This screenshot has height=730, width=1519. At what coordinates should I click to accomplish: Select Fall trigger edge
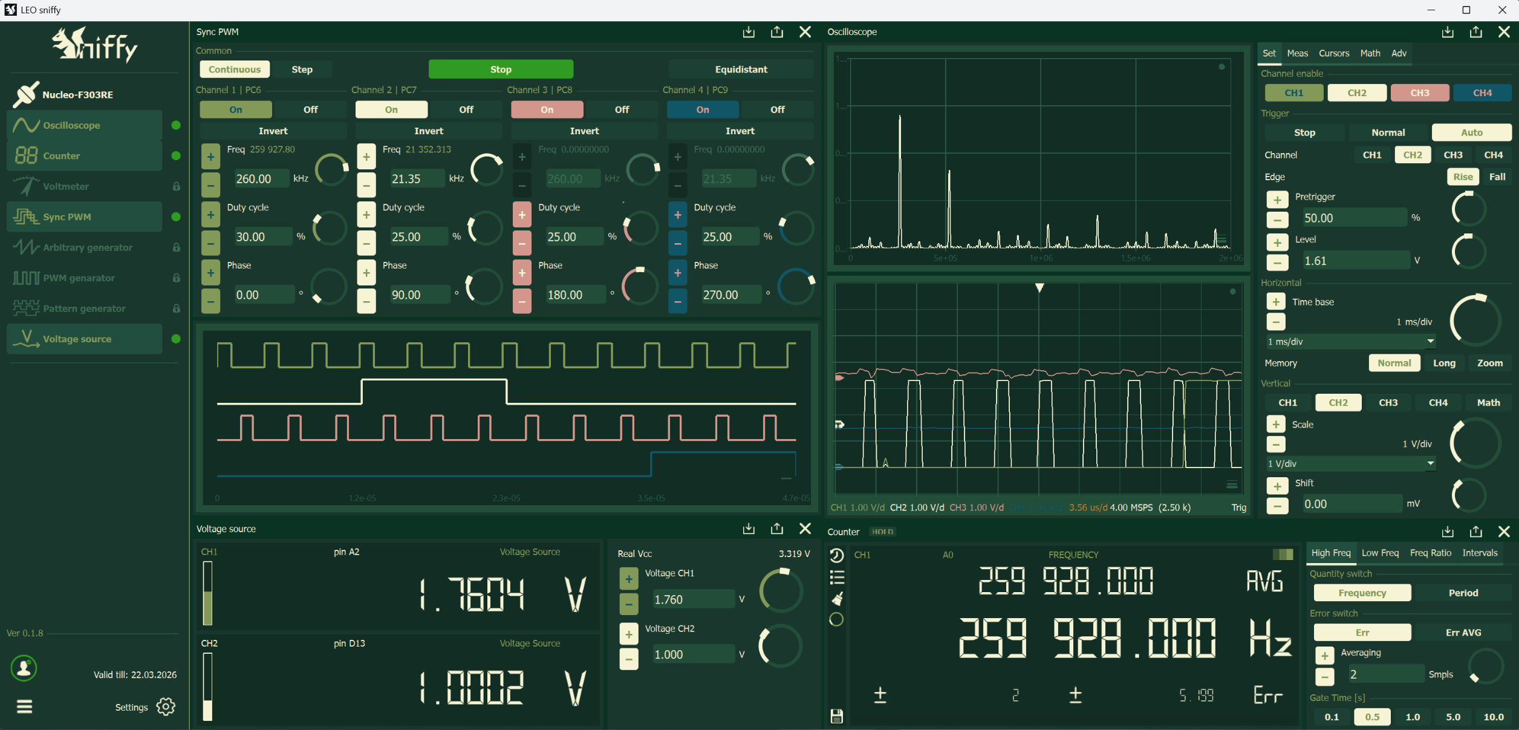tap(1497, 177)
